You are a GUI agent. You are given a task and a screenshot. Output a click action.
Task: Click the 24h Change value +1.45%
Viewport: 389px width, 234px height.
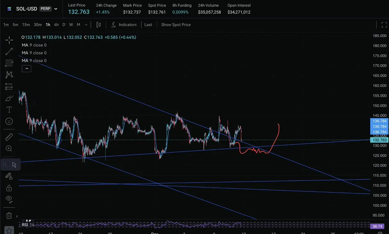point(103,12)
